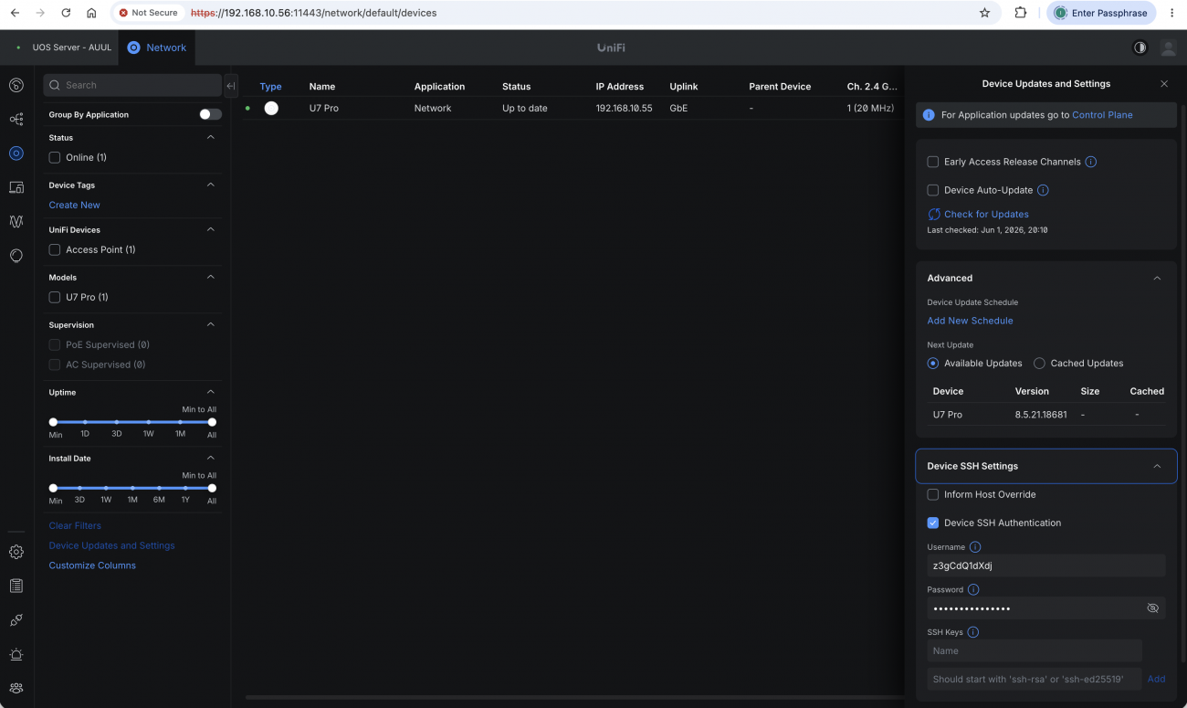The width and height of the screenshot is (1187, 708).
Task: Sort the table by Name column
Action: coord(322,87)
